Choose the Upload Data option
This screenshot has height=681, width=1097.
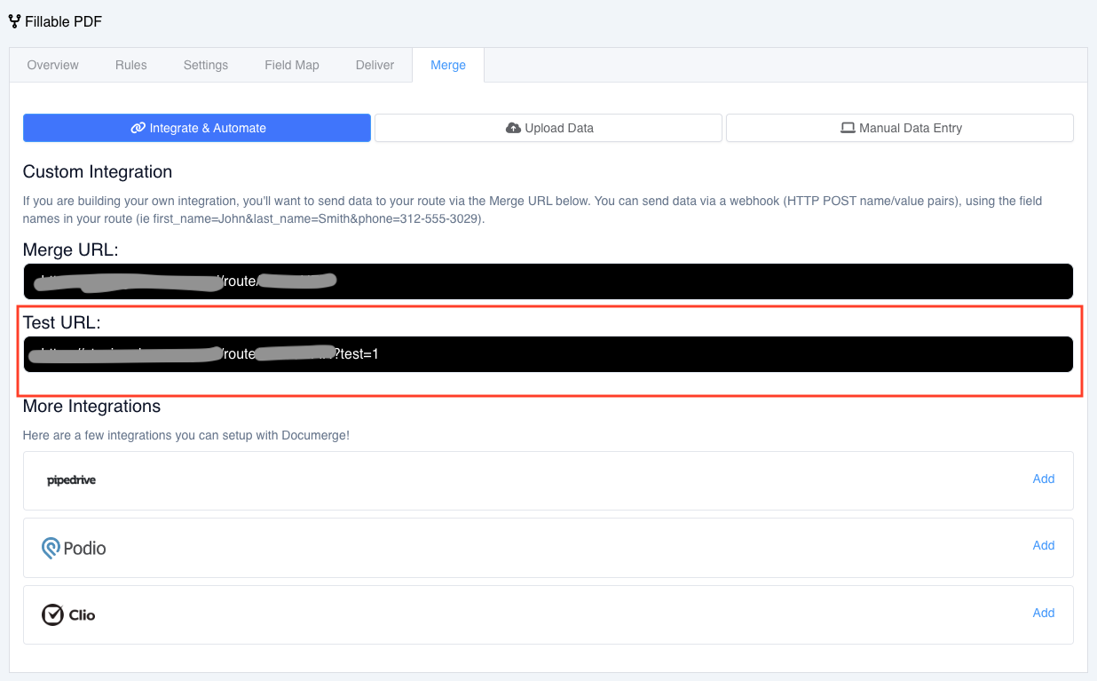coord(548,128)
